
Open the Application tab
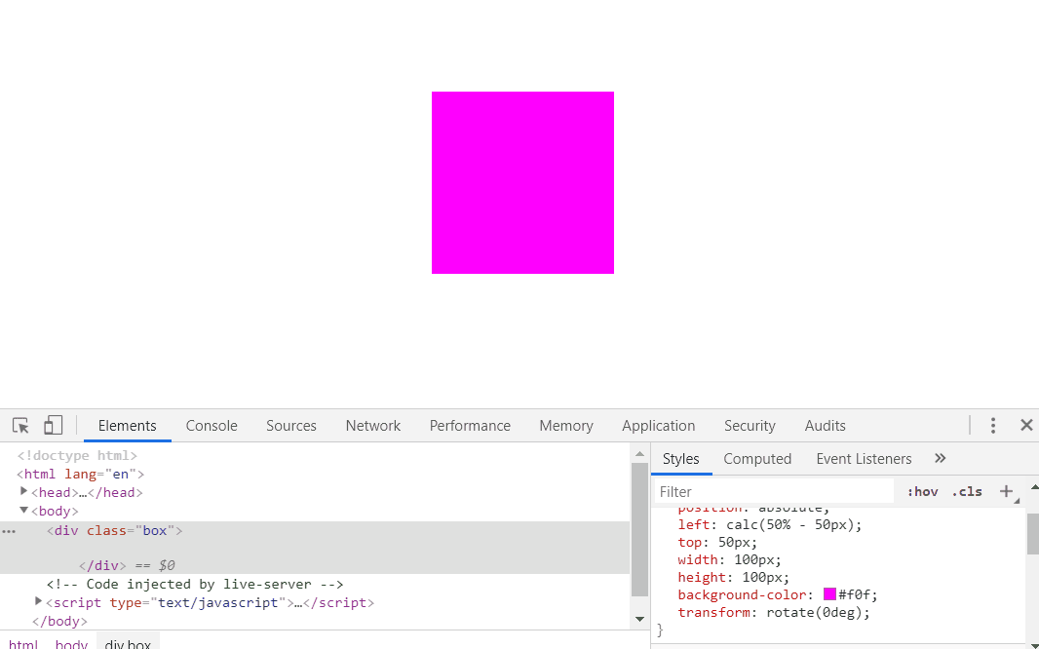click(x=658, y=425)
